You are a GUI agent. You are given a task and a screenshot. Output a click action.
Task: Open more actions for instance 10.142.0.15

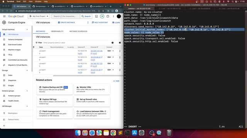pyautogui.click(x=120, y=57)
